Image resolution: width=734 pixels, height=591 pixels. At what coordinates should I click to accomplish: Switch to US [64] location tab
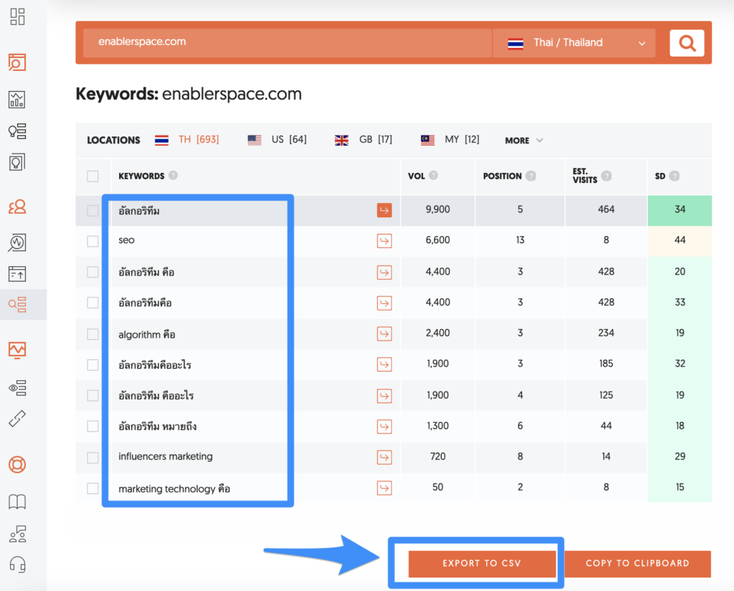(277, 140)
